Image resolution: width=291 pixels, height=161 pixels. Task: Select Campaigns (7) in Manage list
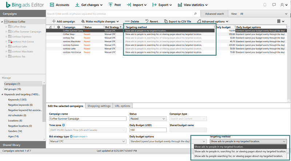click(x=23, y=84)
